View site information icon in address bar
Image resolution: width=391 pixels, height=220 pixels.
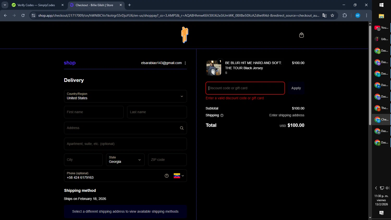33,15
